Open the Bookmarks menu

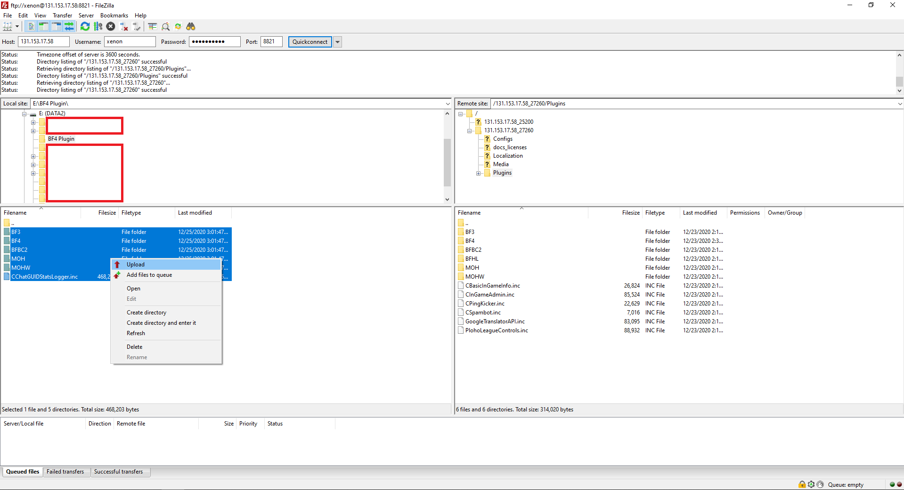tap(114, 16)
